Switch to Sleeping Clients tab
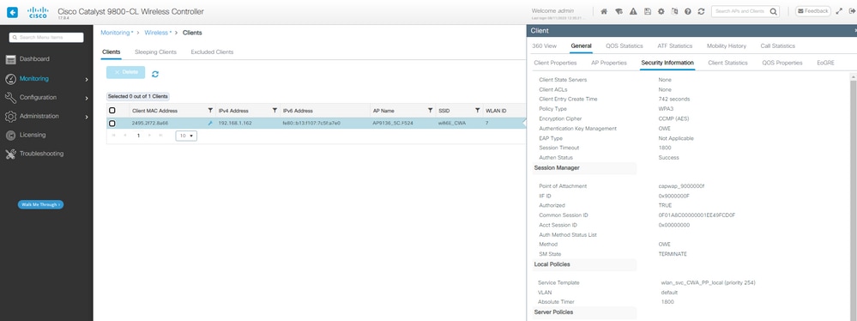This screenshot has height=321, width=857. (x=155, y=52)
